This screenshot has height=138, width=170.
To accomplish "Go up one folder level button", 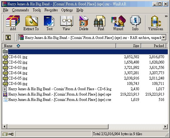I will coord(8,37).
